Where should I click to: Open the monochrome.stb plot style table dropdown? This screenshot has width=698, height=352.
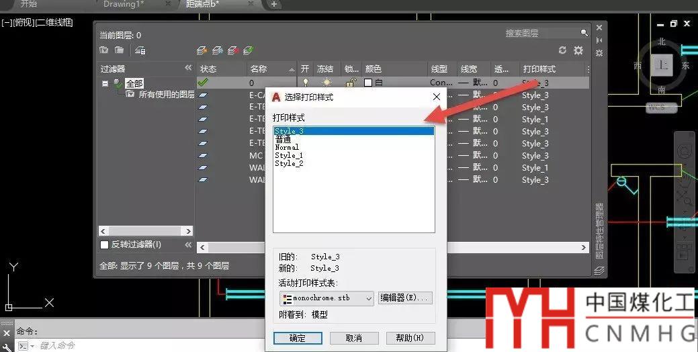point(326,298)
